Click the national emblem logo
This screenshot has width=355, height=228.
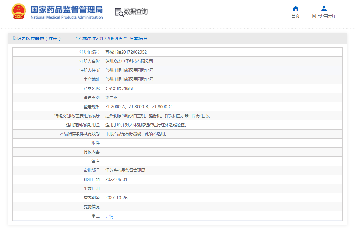click(19, 12)
